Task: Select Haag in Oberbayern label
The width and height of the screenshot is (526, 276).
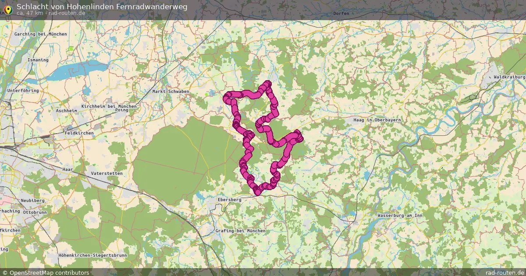Action: pyautogui.click(x=377, y=119)
